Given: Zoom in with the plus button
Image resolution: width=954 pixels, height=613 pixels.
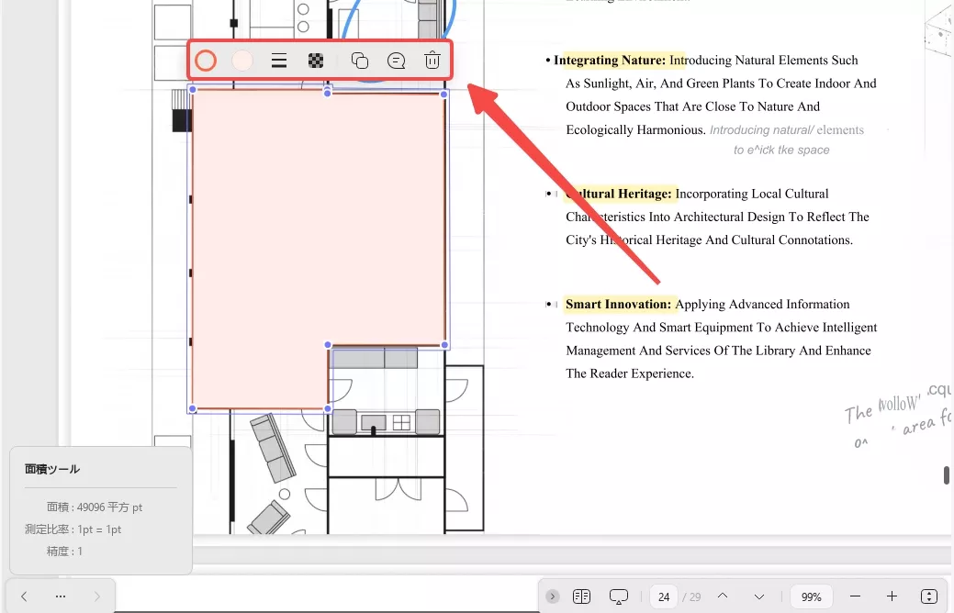Looking at the screenshot, I should (892, 596).
